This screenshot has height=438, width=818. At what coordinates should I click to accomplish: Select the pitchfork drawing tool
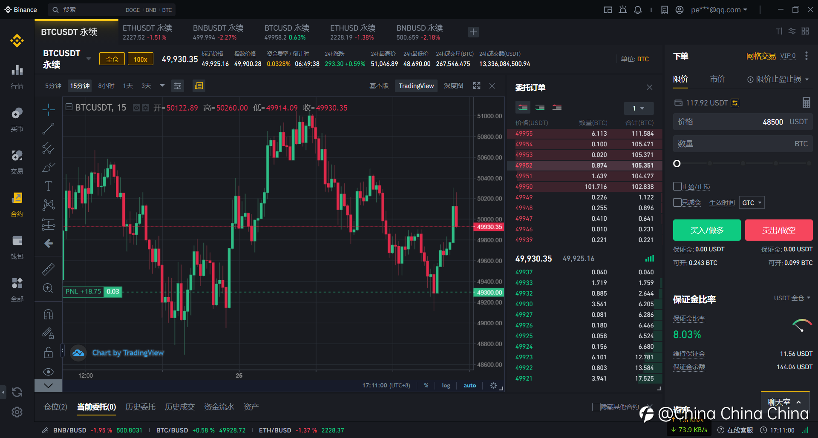click(x=49, y=148)
